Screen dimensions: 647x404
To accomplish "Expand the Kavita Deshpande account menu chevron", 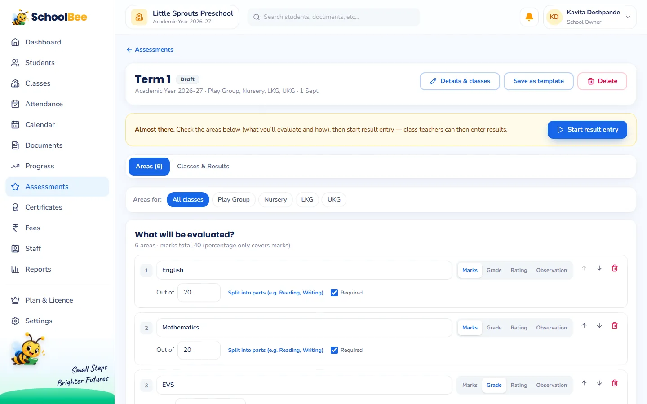I will (628, 17).
